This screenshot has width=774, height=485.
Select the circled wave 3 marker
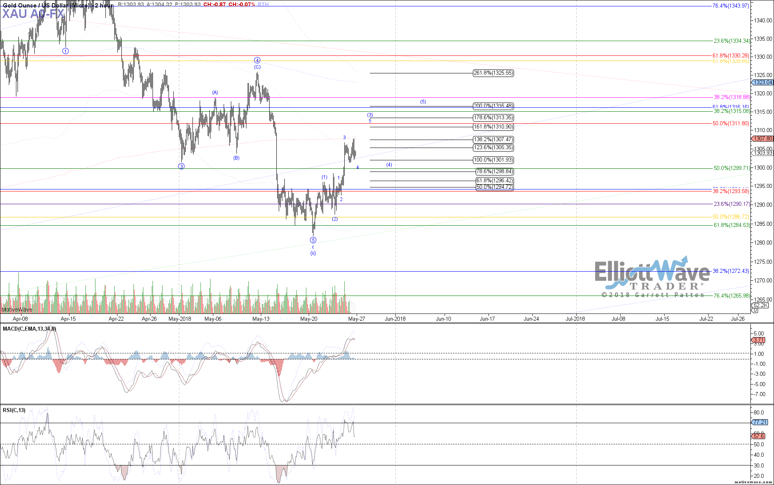tap(181, 166)
